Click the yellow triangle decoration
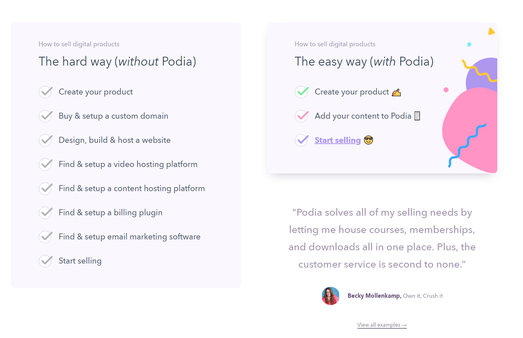523x338 pixels. point(491,31)
